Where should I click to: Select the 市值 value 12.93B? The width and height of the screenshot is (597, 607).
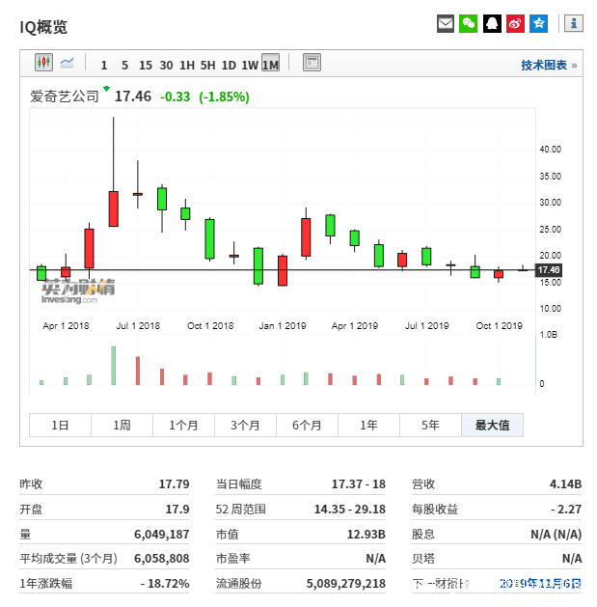(366, 535)
